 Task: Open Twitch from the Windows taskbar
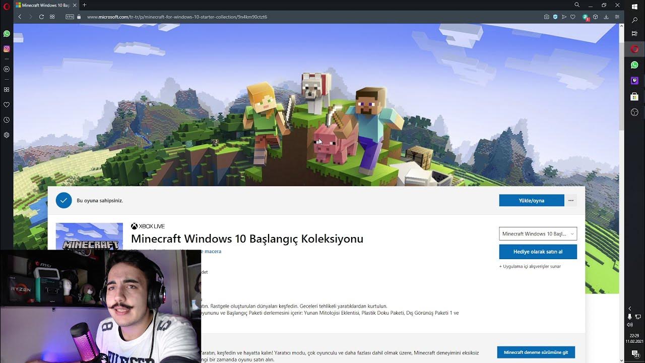635,81
